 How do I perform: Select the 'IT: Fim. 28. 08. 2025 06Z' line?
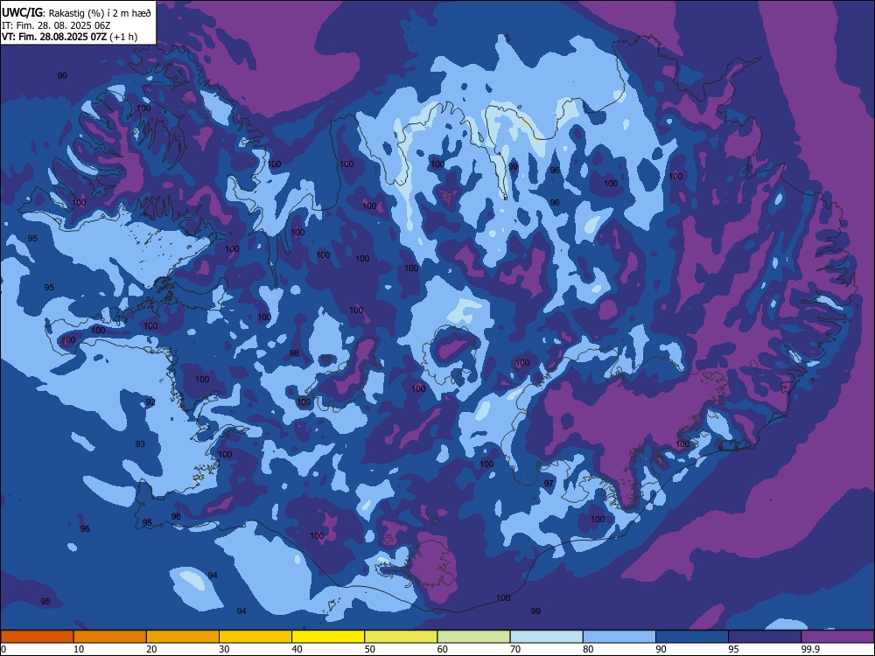point(56,25)
